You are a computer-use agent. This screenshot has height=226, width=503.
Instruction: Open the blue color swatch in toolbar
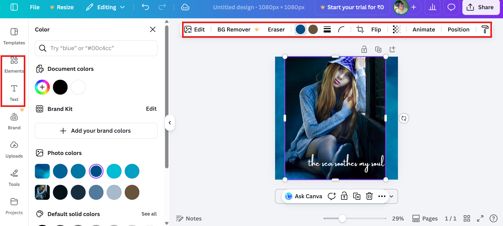(x=300, y=30)
